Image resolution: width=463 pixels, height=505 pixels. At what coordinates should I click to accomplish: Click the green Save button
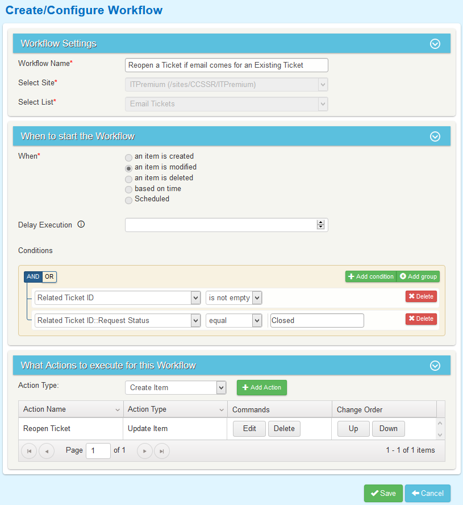tap(383, 494)
